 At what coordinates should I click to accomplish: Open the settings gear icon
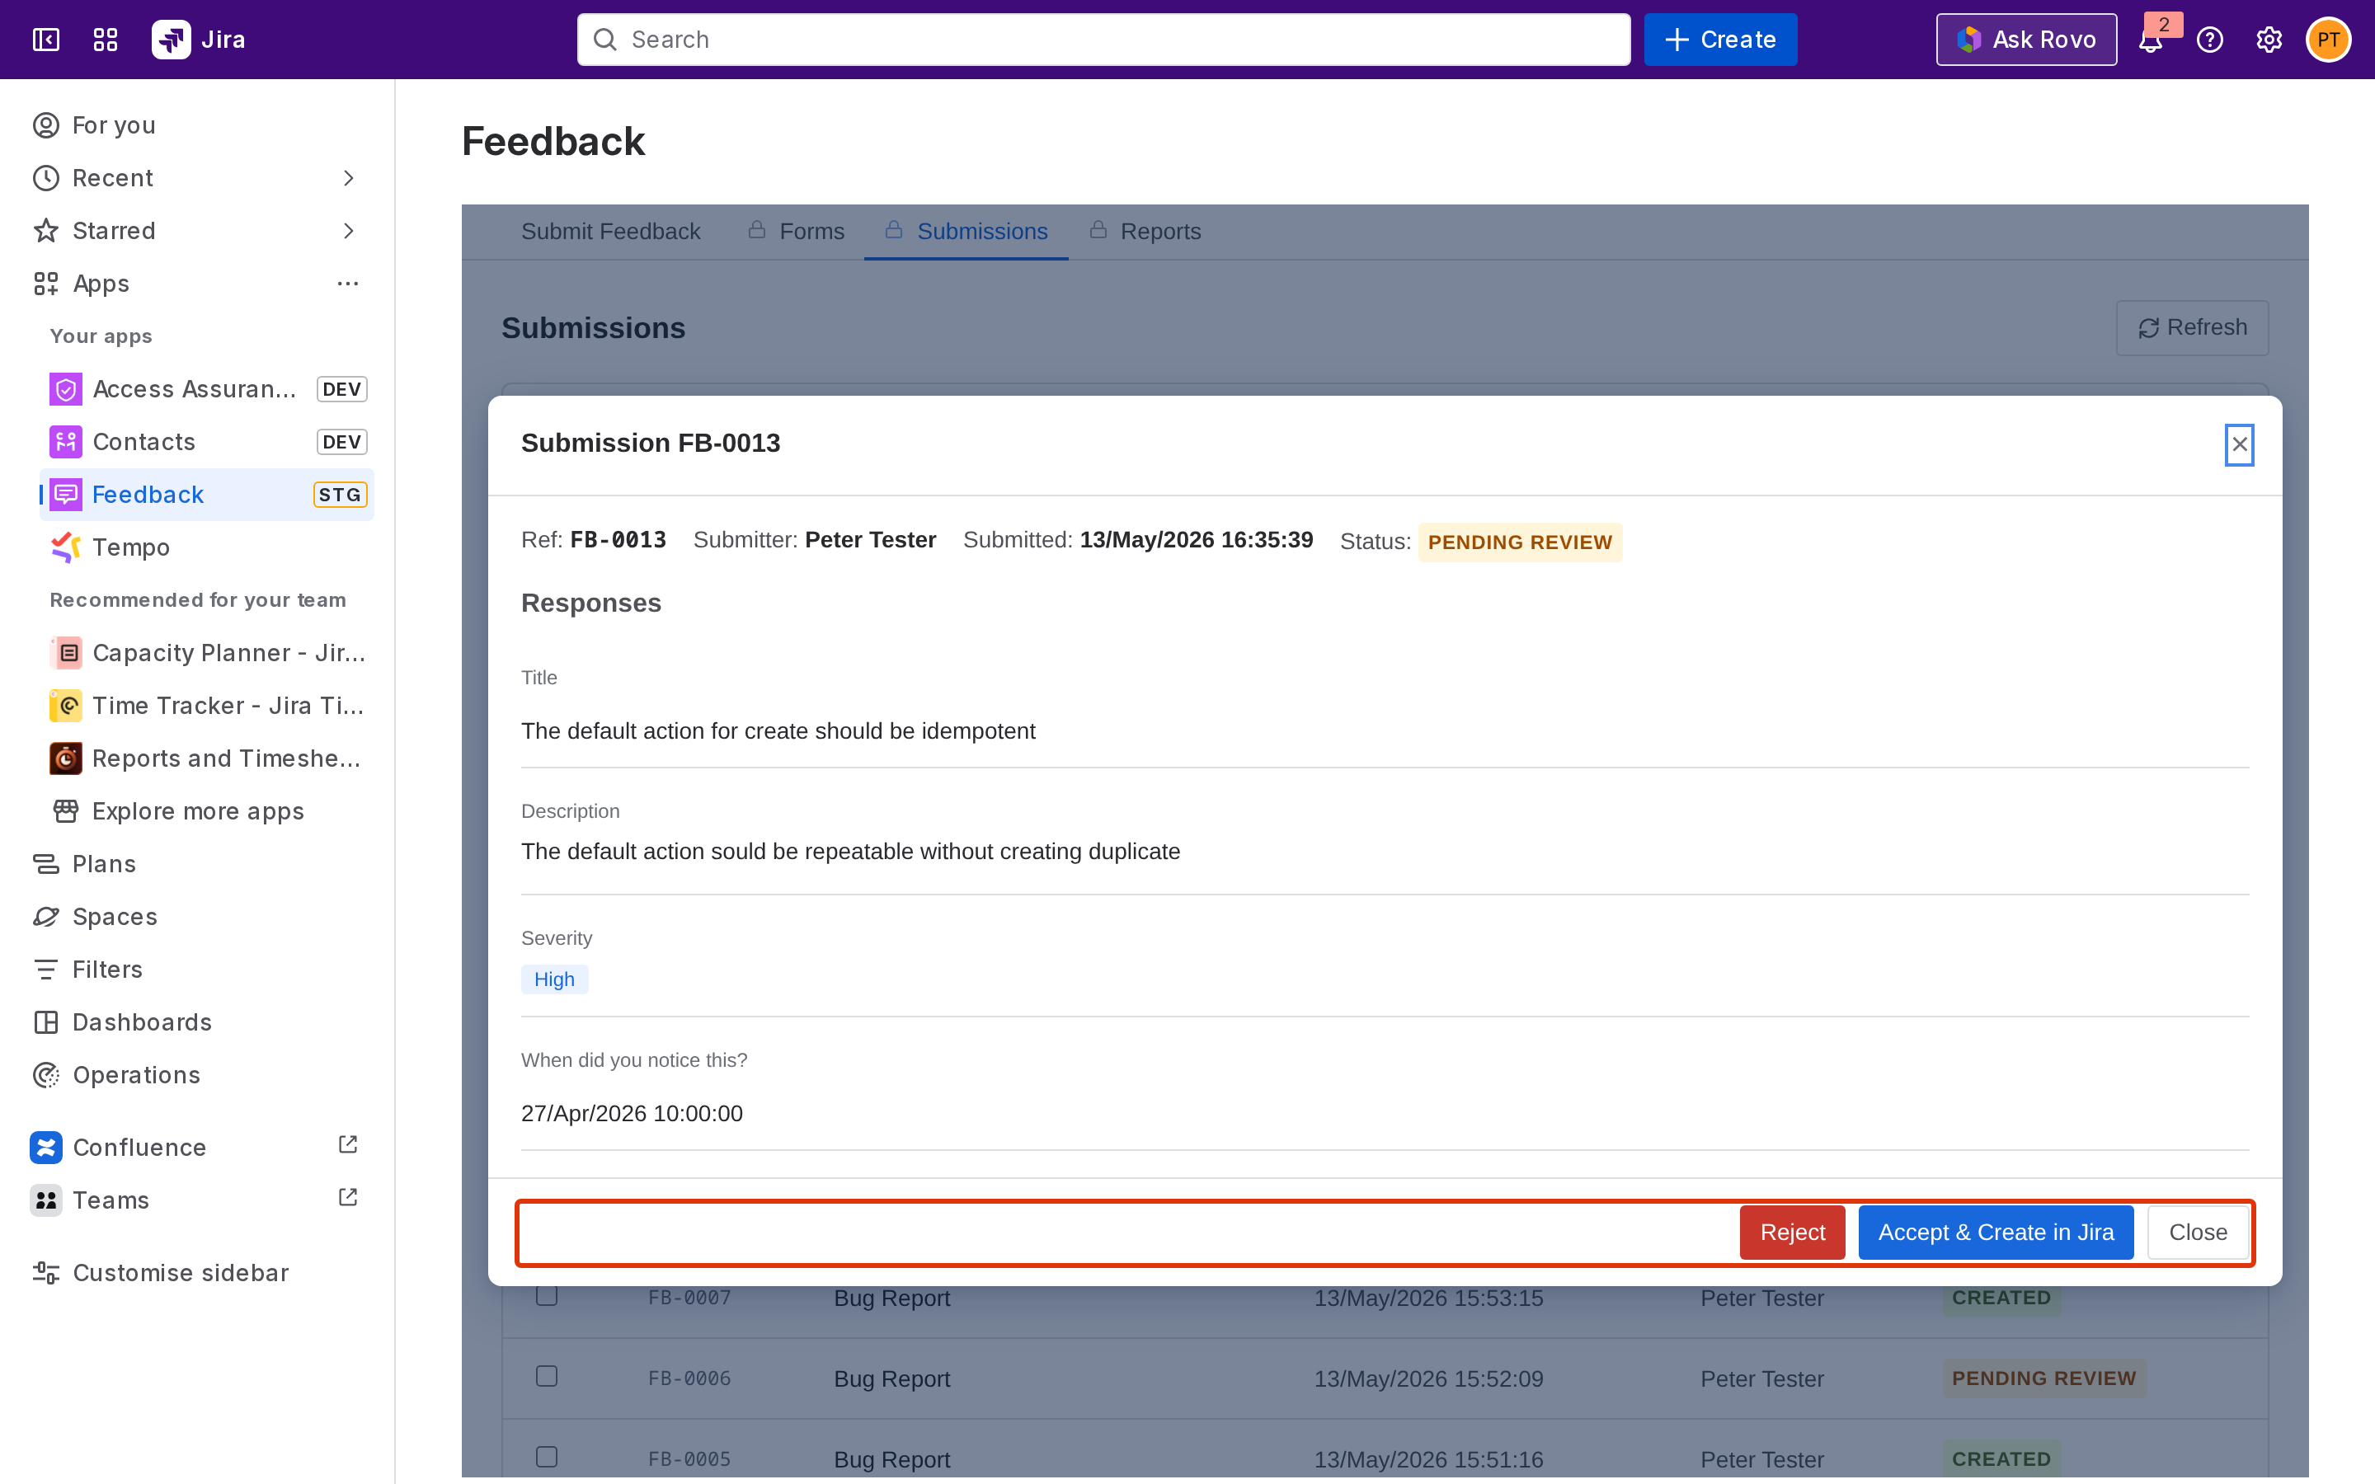[2269, 40]
